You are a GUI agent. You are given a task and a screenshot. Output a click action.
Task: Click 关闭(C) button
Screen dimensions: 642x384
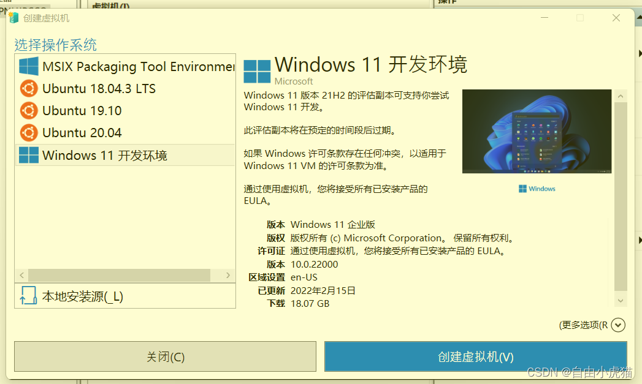pyautogui.click(x=166, y=356)
